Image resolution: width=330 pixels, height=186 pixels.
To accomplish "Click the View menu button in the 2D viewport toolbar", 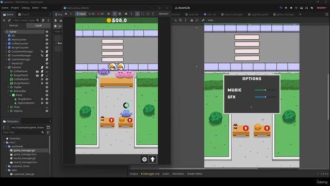I will 210,20.
